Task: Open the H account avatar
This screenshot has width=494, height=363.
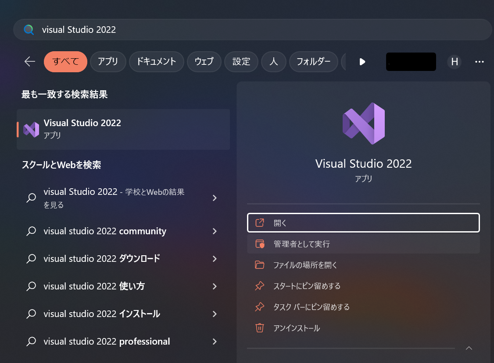Action: point(455,62)
